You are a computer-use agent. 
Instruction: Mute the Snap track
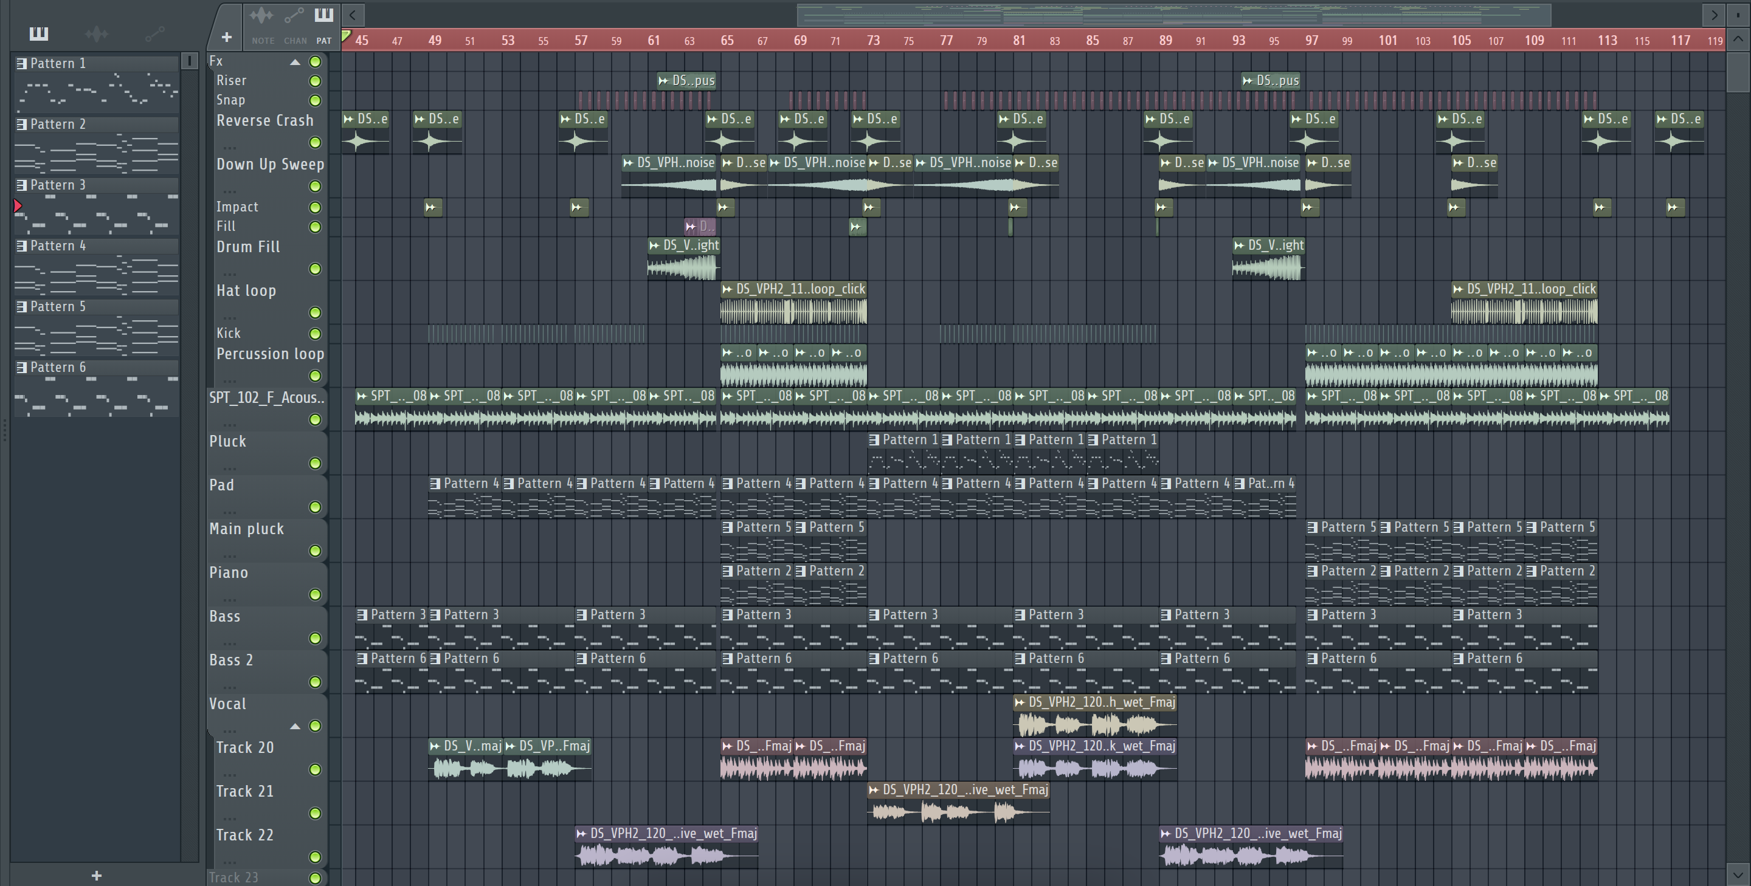315,100
